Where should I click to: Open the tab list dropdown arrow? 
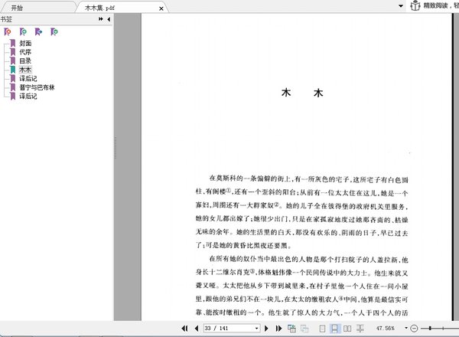401,6
